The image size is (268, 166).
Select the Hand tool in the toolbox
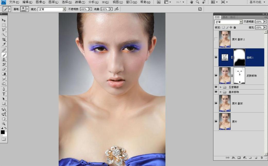tap(4, 119)
